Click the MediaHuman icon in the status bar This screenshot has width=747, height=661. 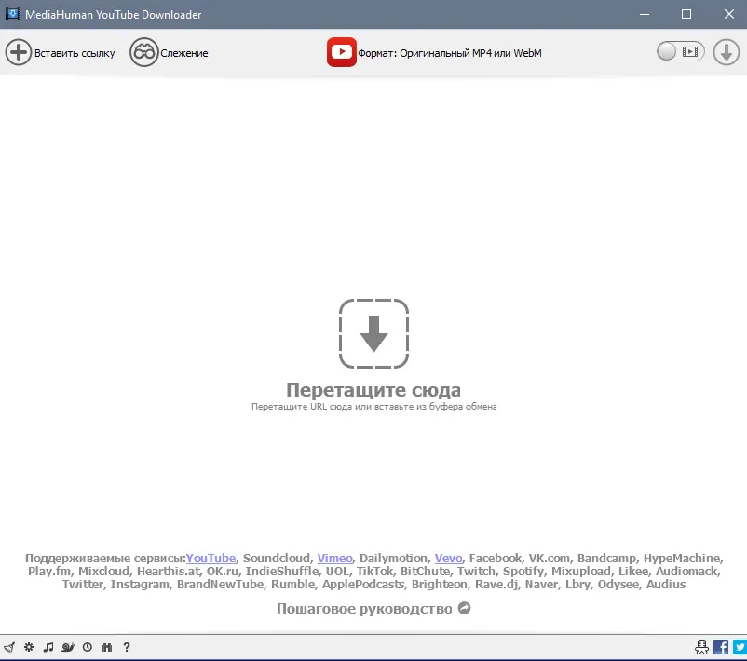(x=701, y=646)
